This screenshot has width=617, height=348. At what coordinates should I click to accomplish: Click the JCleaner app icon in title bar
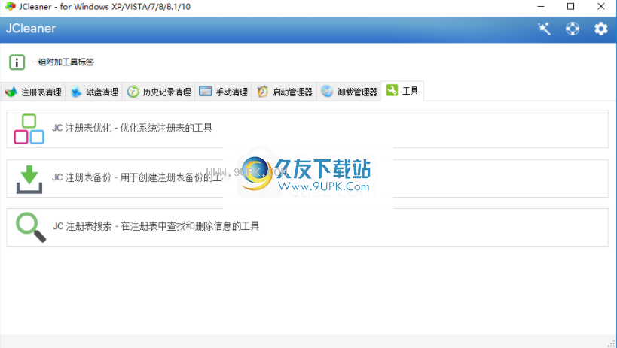coord(11,6)
